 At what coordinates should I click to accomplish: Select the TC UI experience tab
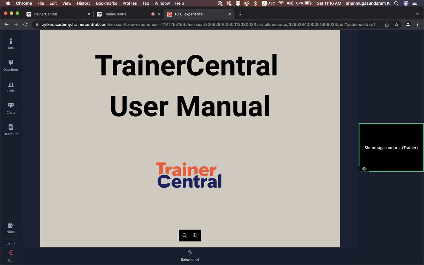click(199, 14)
